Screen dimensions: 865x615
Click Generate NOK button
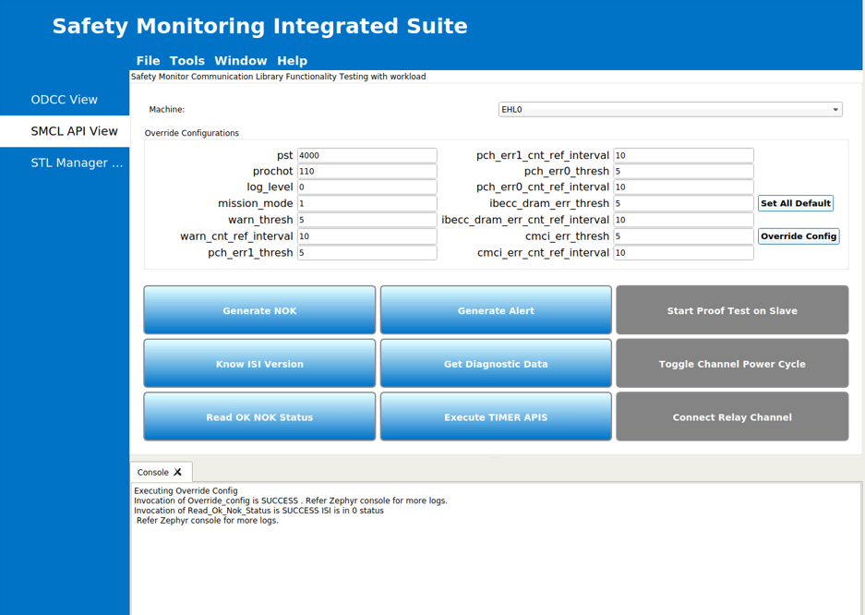(259, 310)
